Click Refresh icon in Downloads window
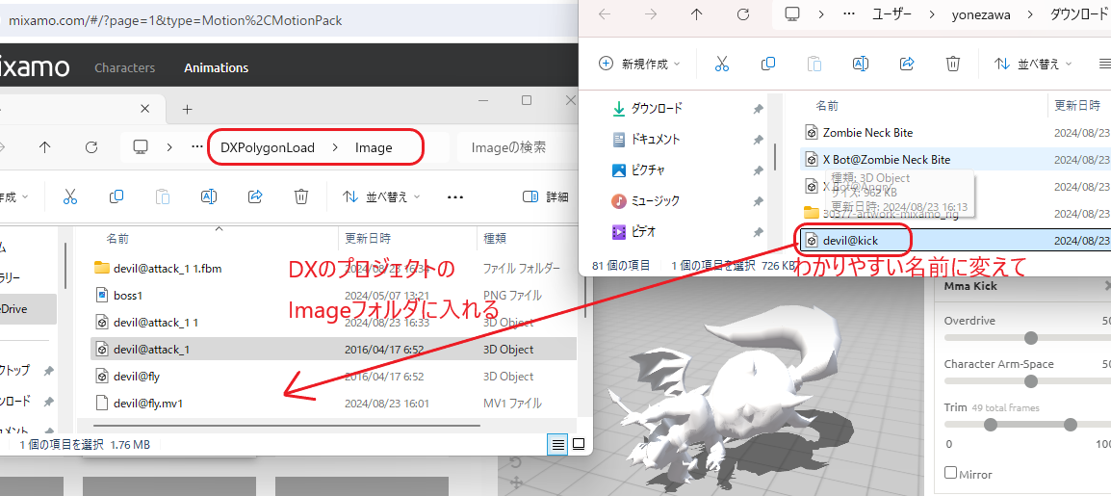The width and height of the screenshot is (1111, 496). click(x=743, y=14)
